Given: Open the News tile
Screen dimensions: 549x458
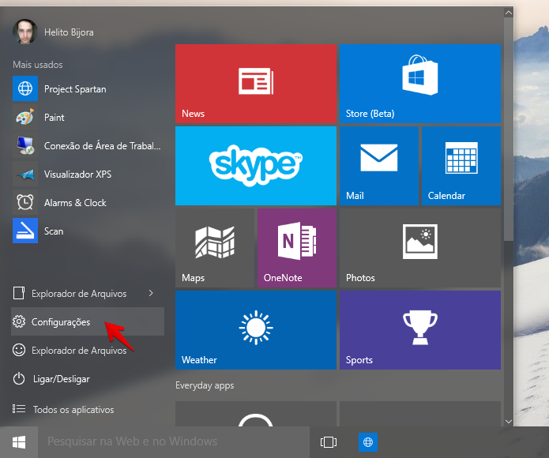Looking at the screenshot, I should tap(256, 84).
